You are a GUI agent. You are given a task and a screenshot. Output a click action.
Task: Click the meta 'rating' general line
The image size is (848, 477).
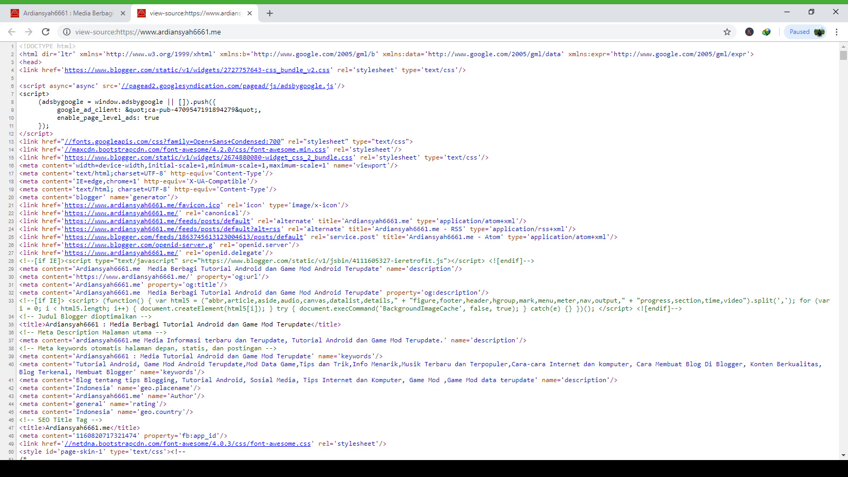pyautogui.click(x=93, y=404)
